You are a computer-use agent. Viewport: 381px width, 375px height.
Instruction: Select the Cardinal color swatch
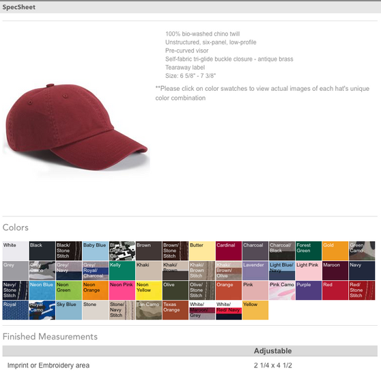(229, 251)
